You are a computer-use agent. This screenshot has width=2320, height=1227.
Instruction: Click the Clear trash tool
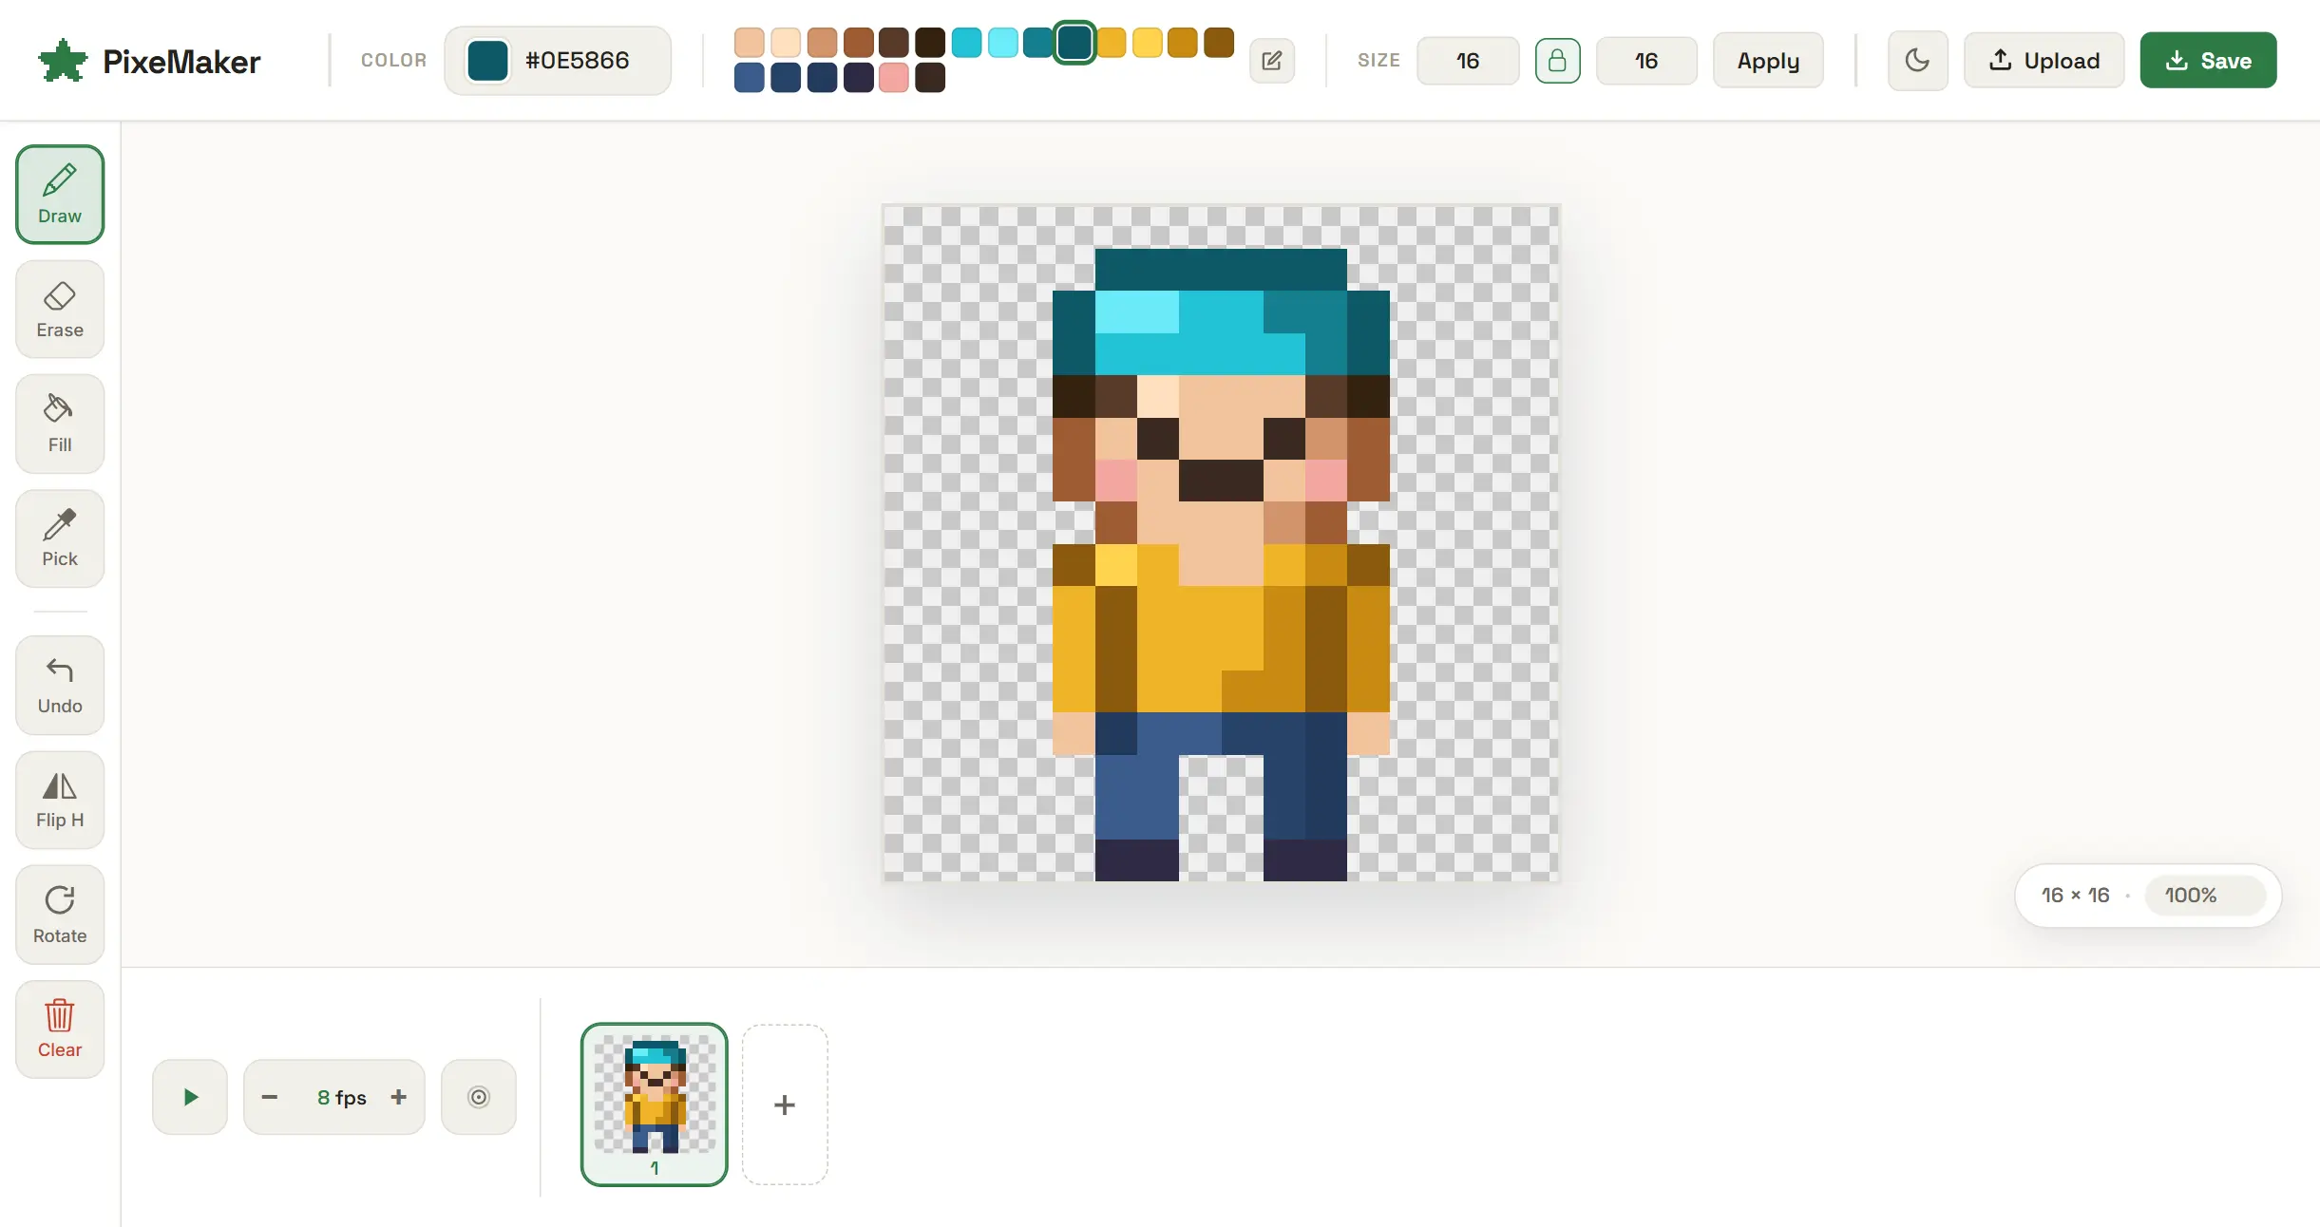pyautogui.click(x=60, y=1029)
